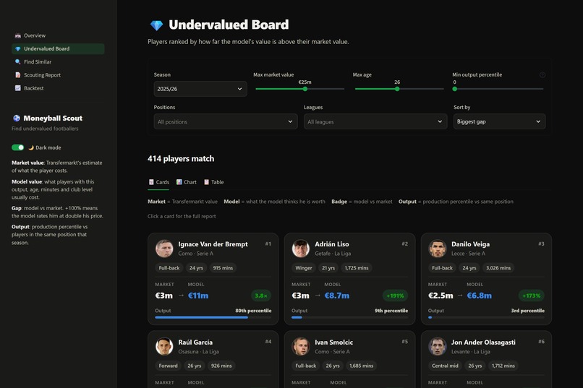This screenshot has width=583, height=388.
Task: Open Jon Ander Olasagasti player card
Action: coord(486,359)
